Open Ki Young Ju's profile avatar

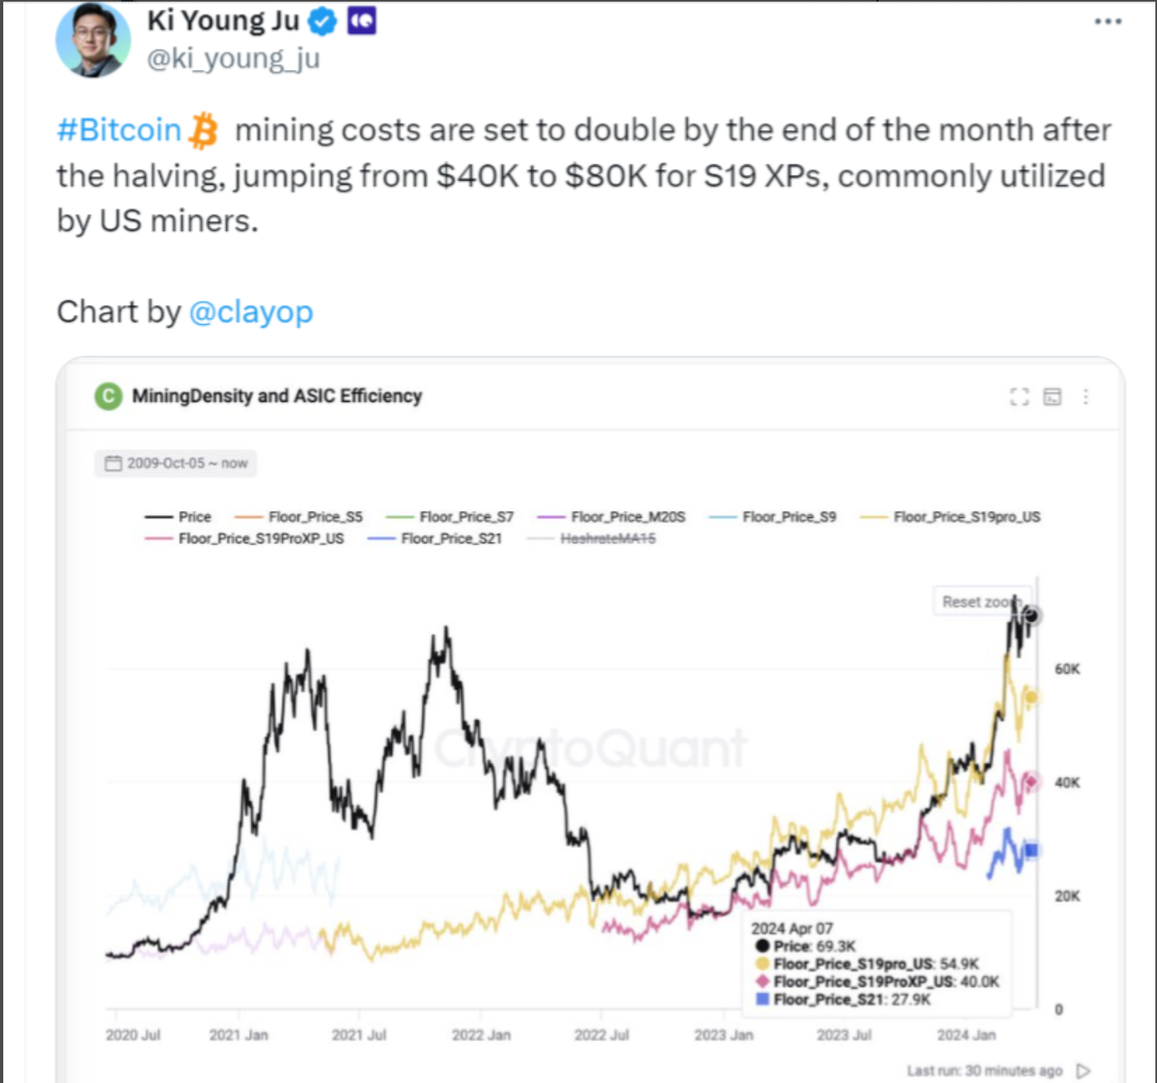pyautogui.click(x=93, y=40)
